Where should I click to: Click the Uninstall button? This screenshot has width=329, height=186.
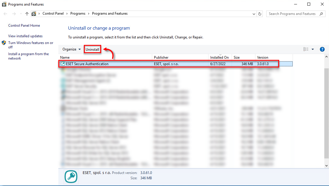pos(92,50)
